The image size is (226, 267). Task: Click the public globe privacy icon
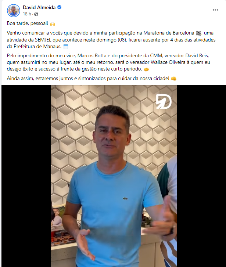[36, 14]
